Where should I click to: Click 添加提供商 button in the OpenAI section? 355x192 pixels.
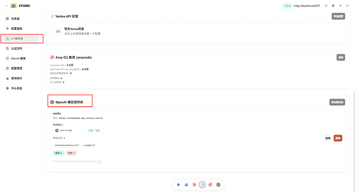(337, 102)
